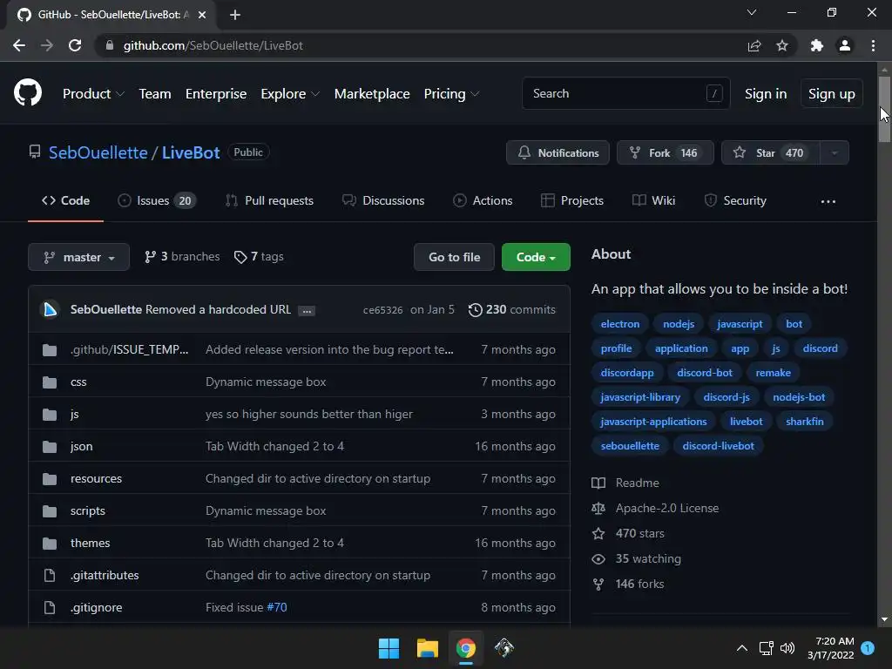Open the 7 tags link
The width and height of the screenshot is (892, 669).
pyautogui.click(x=259, y=257)
